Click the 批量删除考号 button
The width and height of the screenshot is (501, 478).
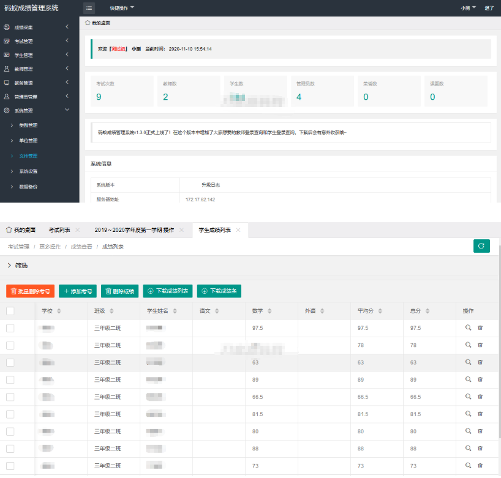click(x=30, y=291)
